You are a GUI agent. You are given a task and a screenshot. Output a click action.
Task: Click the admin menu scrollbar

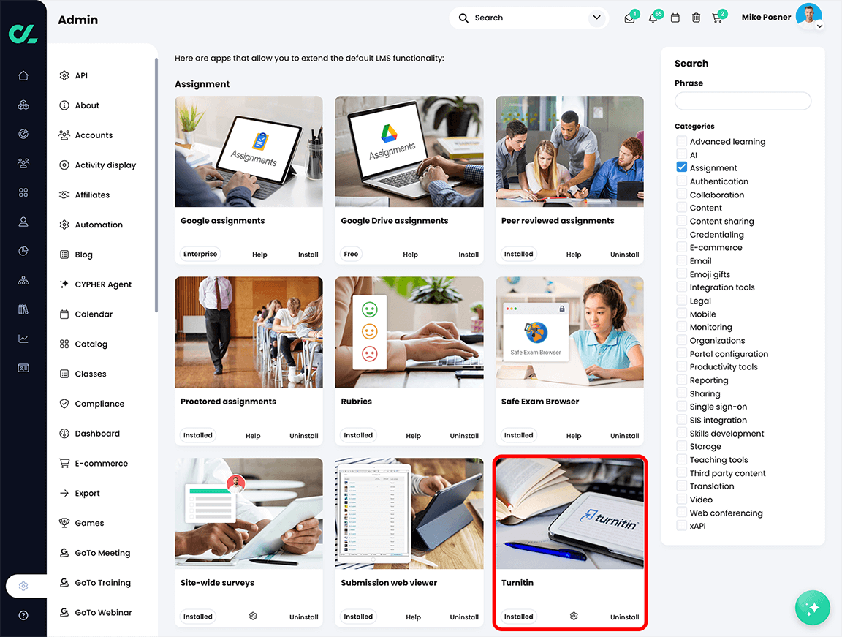[x=156, y=185]
